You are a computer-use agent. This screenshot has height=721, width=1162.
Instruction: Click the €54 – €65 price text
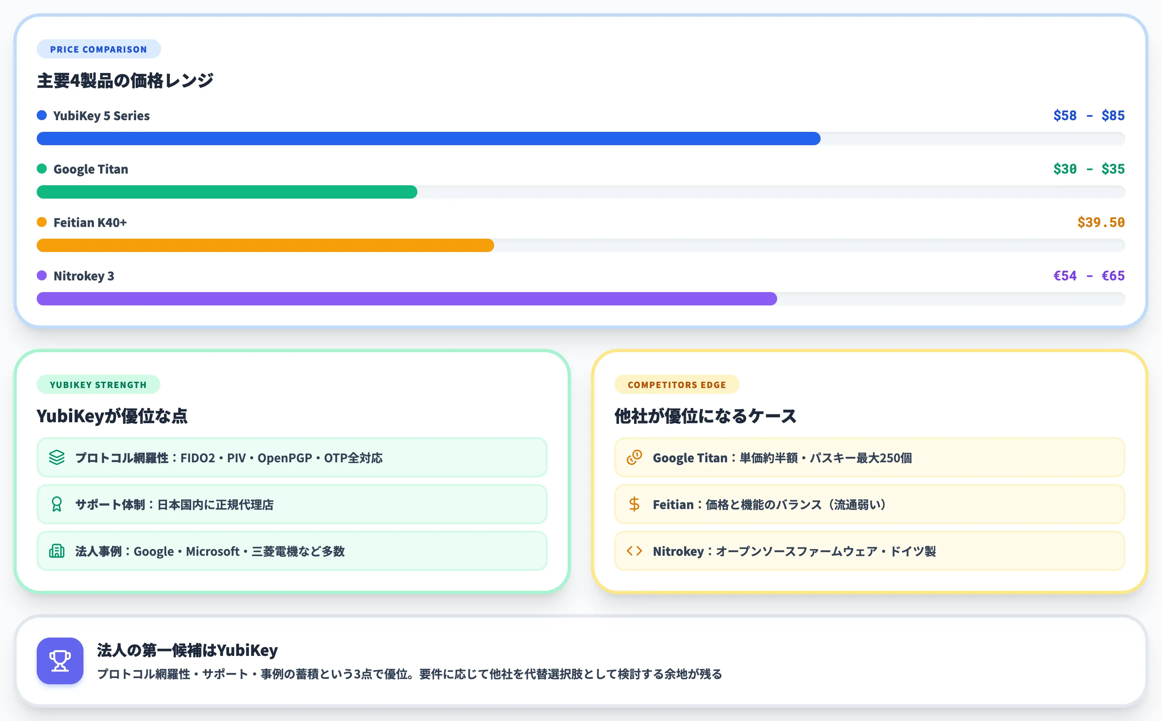click(x=1089, y=276)
